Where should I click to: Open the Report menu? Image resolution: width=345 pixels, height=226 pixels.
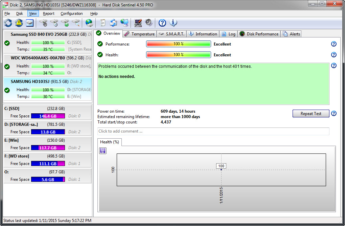point(49,13)
